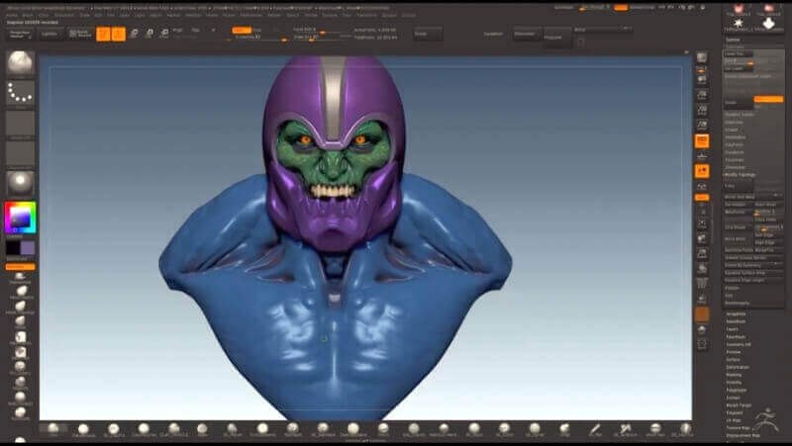Switch to Zsub sculpt mode
This screenshot has width=792, height=446.
tap(257, 31)
